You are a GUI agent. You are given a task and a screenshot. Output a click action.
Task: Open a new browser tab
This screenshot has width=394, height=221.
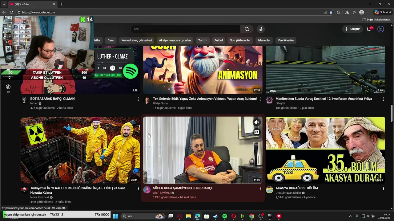(62, 4)
